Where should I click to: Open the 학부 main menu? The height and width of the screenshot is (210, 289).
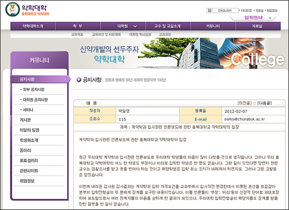[x=77, y=26]
